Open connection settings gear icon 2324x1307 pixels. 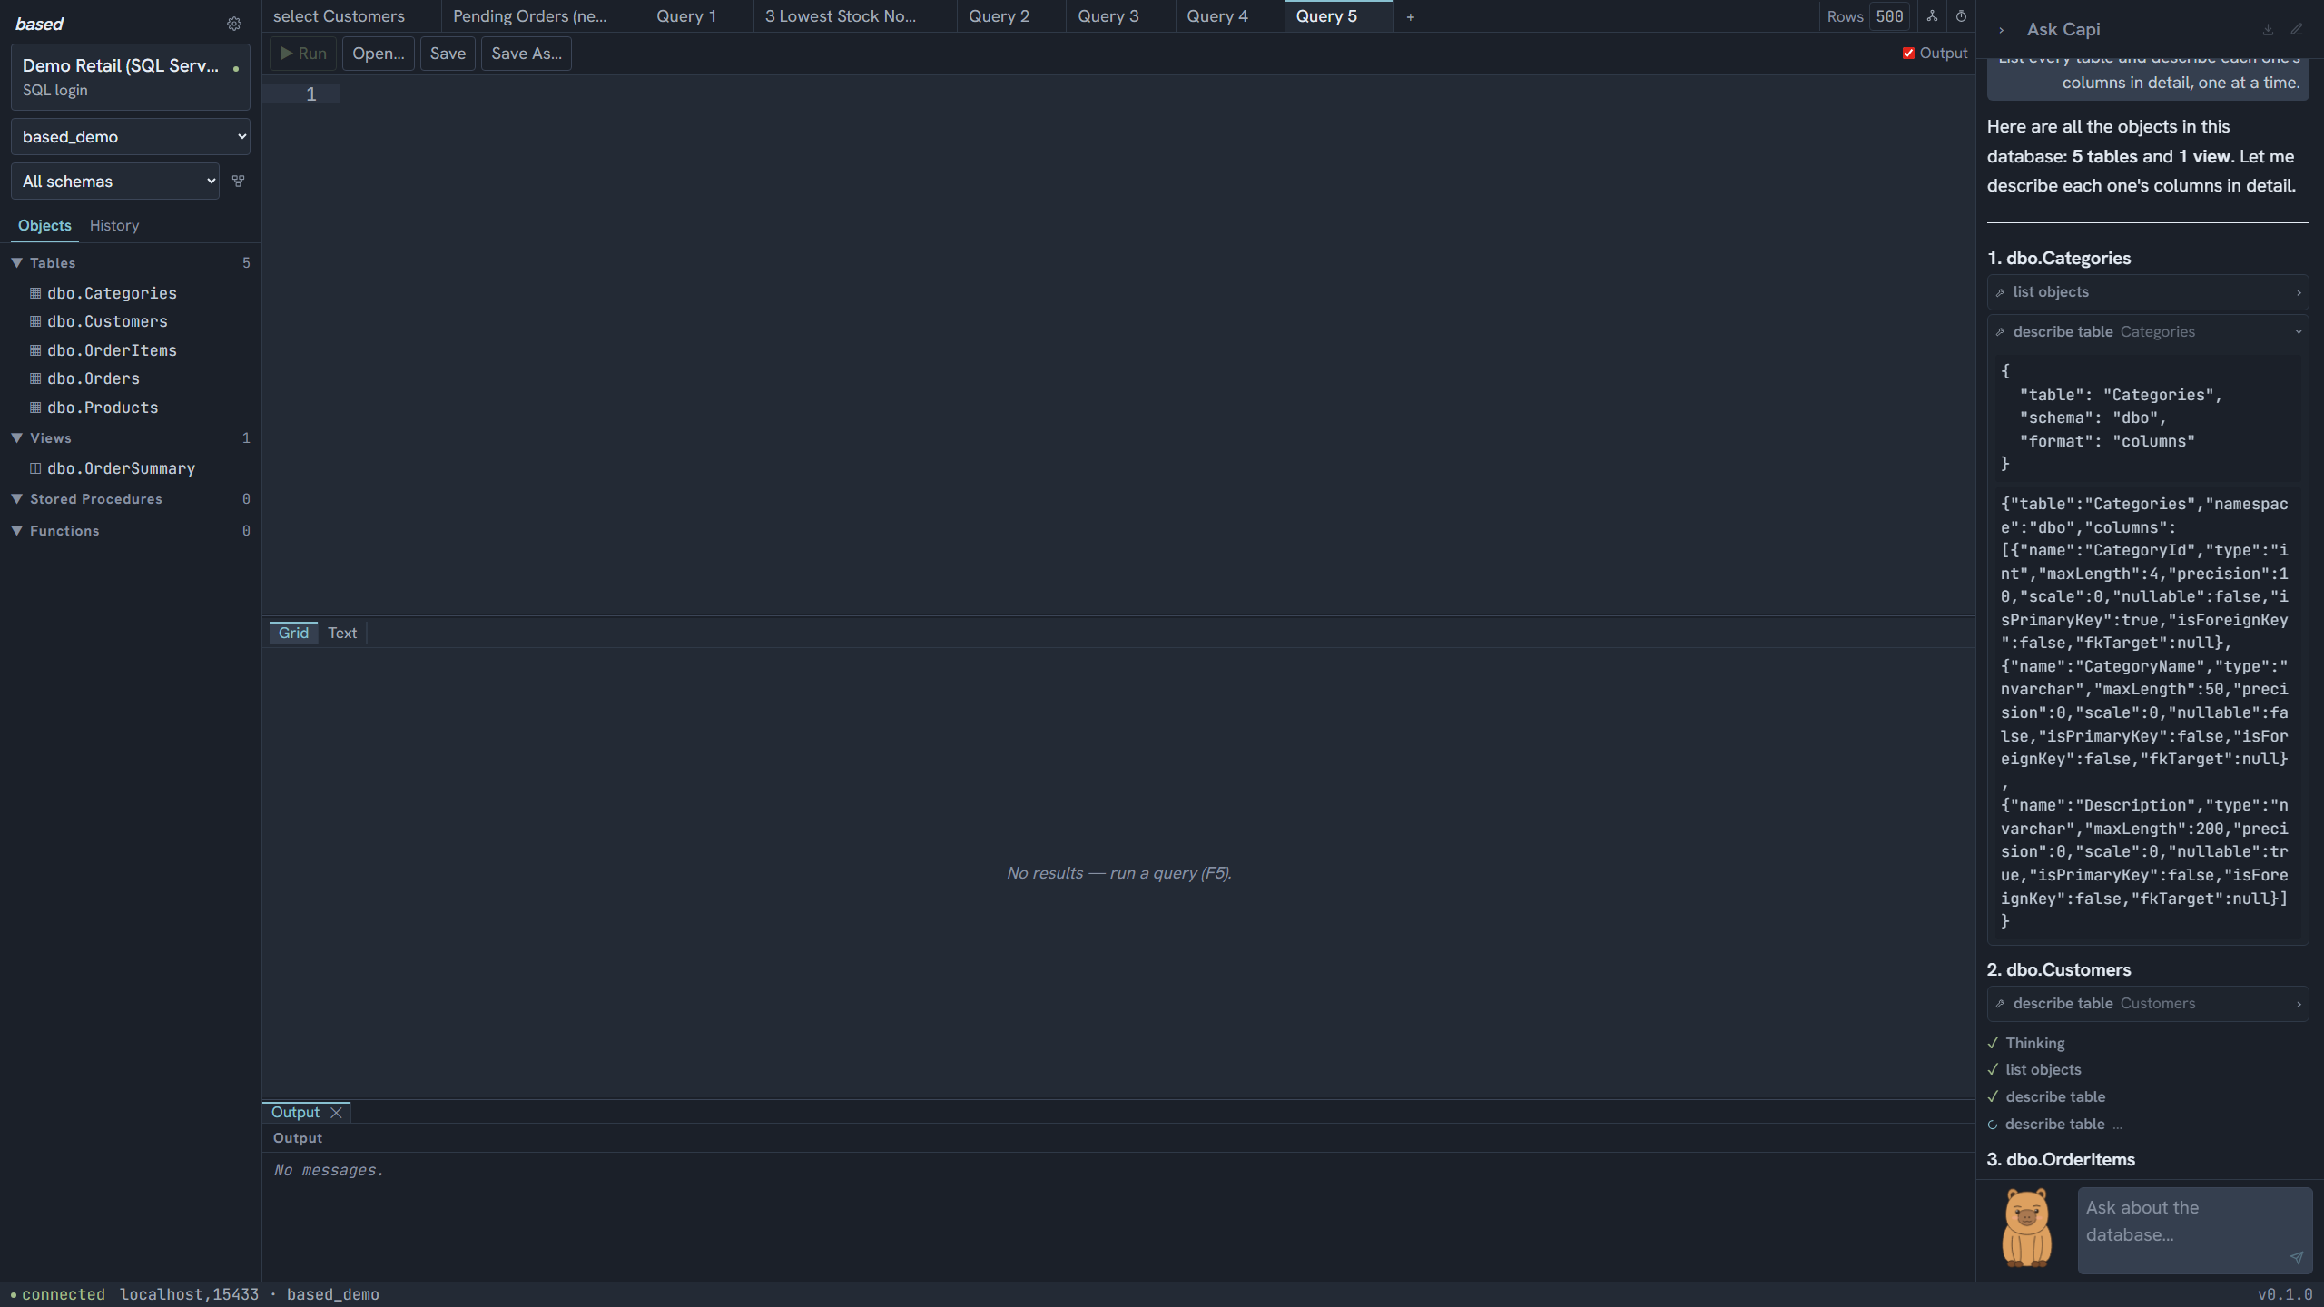234,24
